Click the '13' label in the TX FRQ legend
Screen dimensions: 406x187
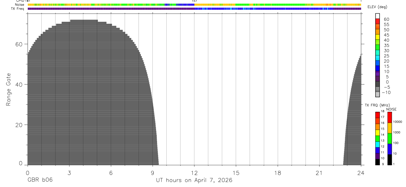coord(382,140)
